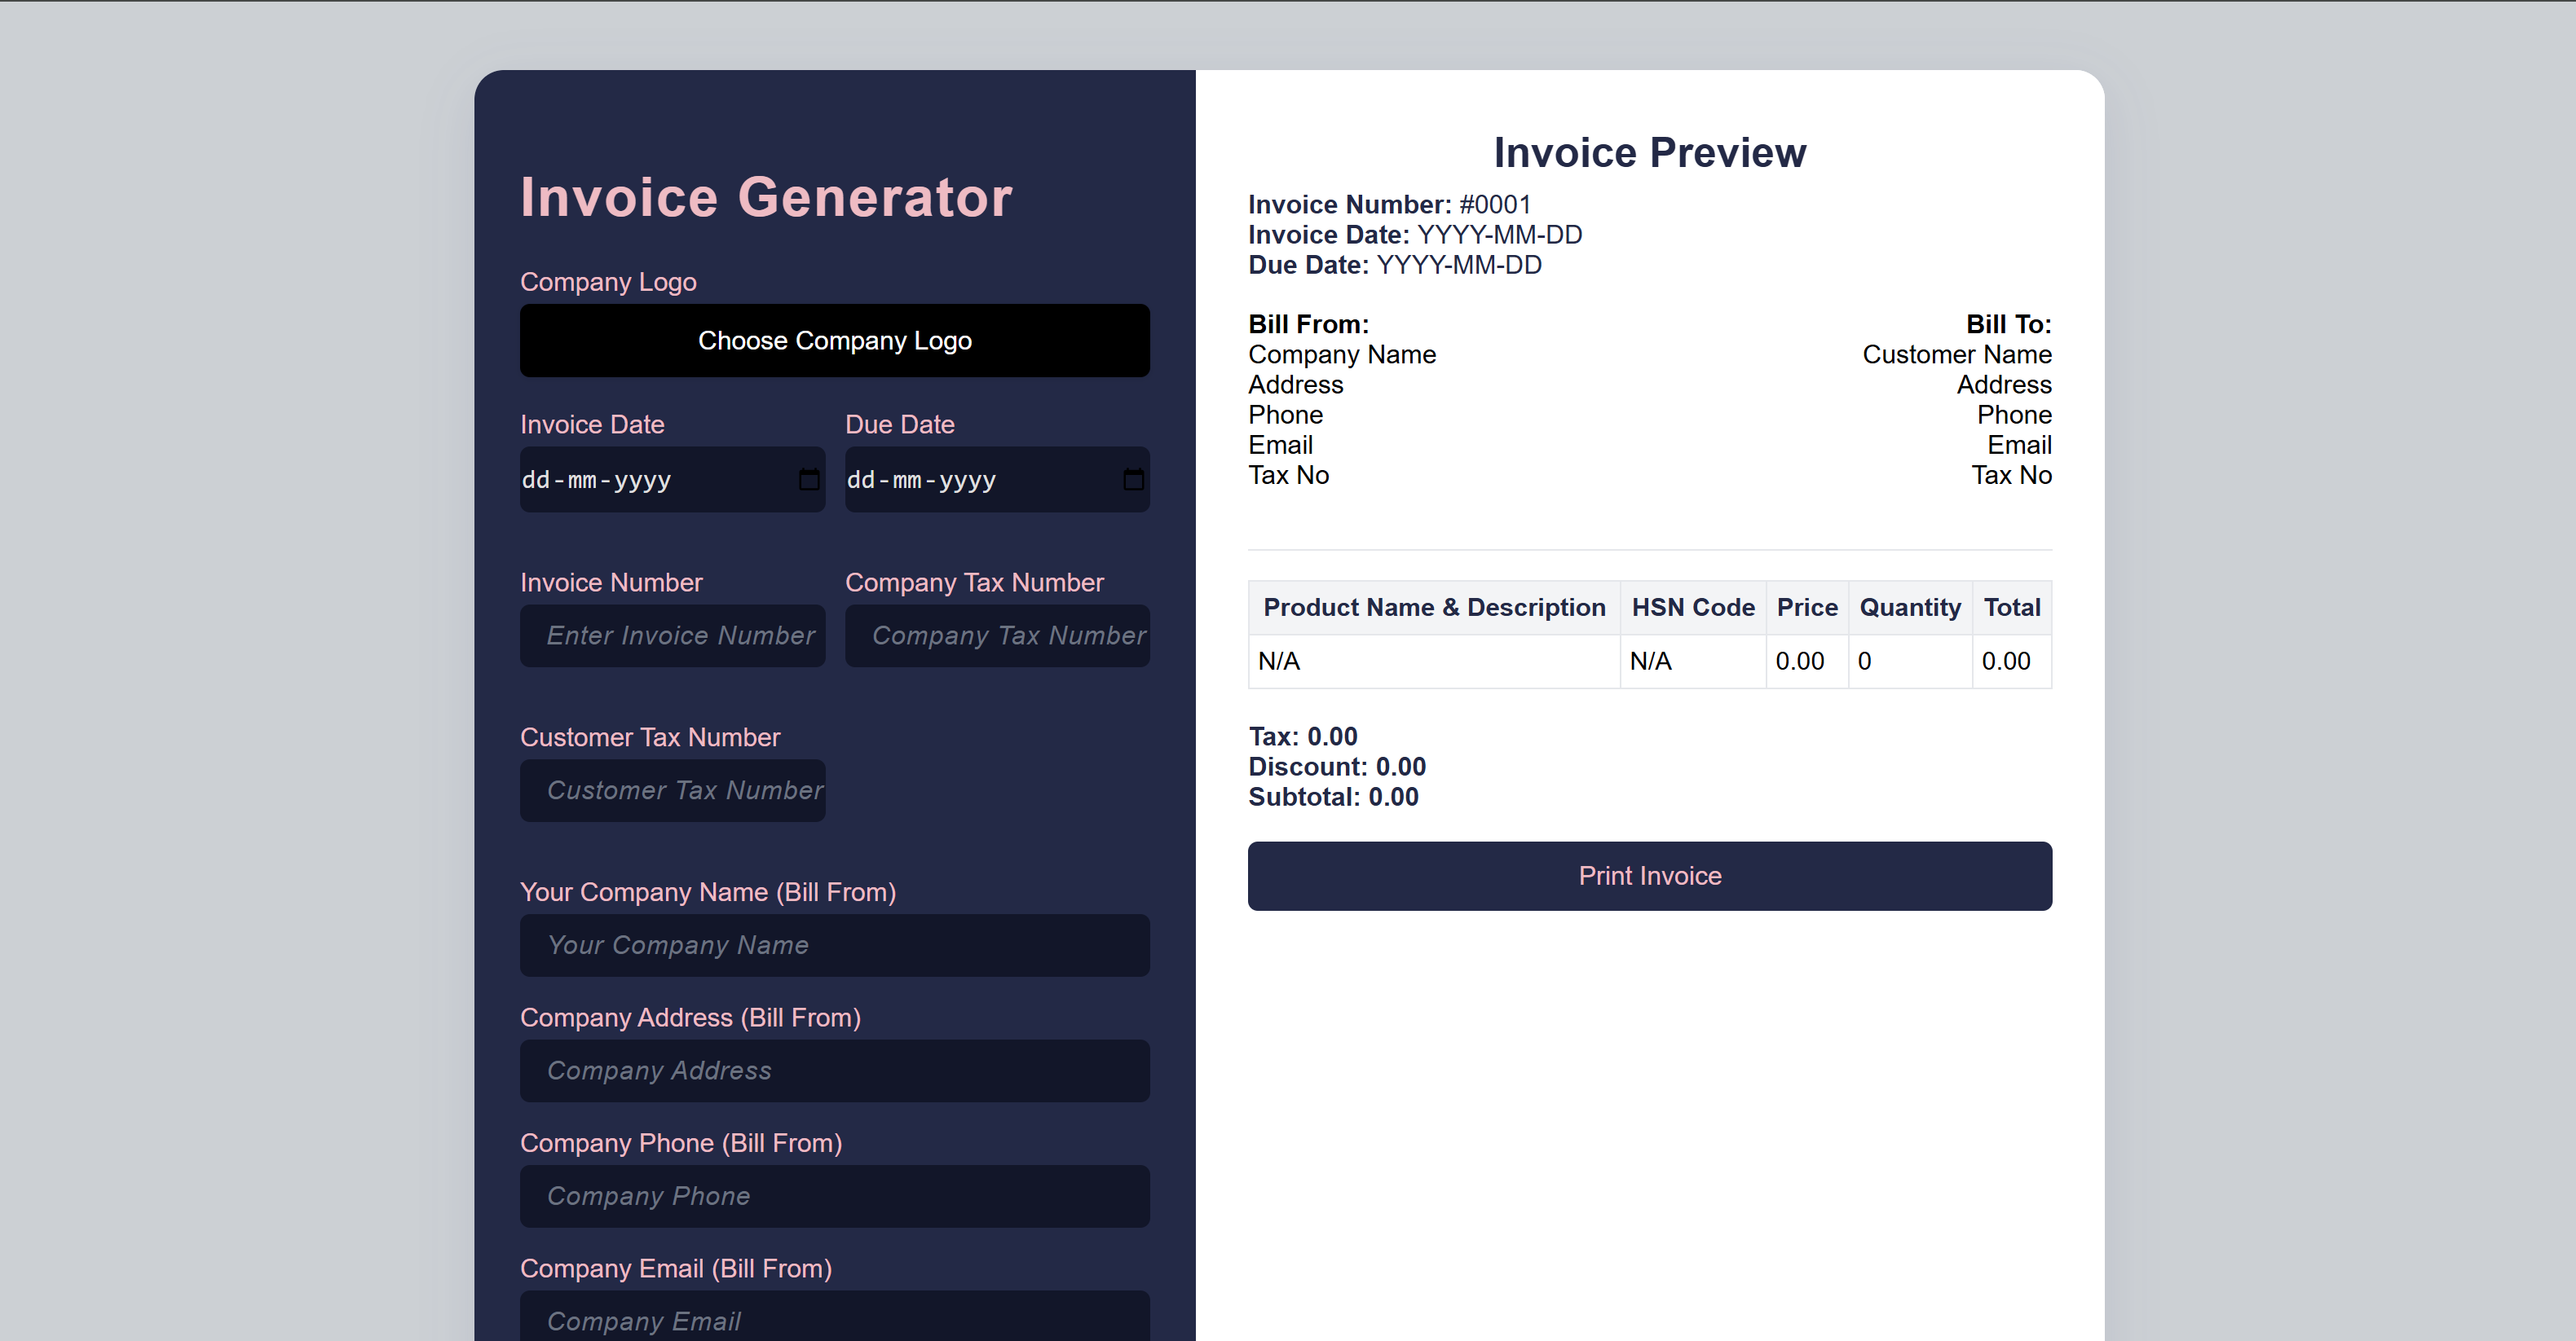Click the Choose Company Logo button

[834, 341]
